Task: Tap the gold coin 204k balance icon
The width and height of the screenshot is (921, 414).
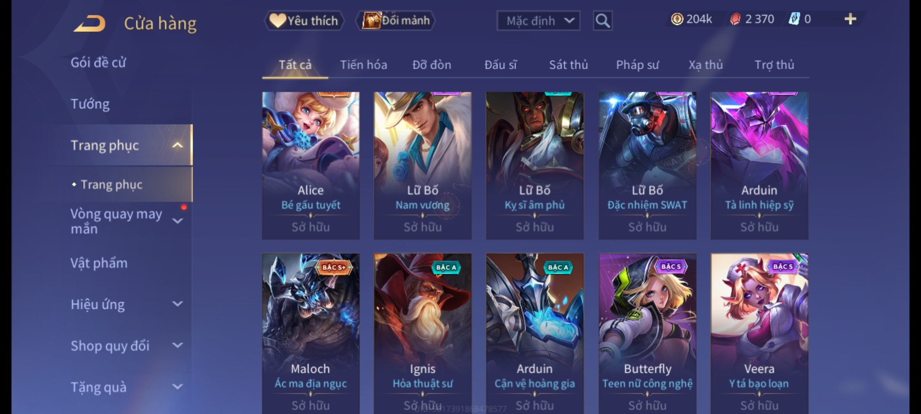Action: click(x=677, y=19)
